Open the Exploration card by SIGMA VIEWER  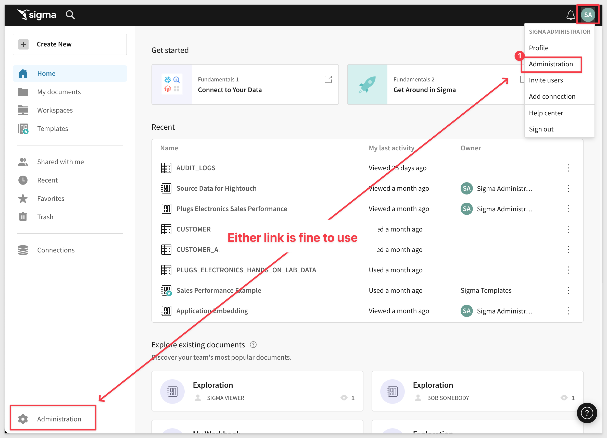click(257, 391)
